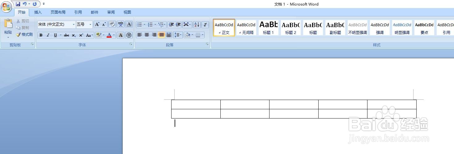Open the change case Aa menu

[x=89, y=35]
